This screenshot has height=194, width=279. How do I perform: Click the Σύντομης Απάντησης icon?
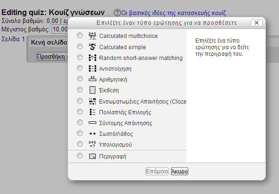pyautogui.click(x=93, y=123)
